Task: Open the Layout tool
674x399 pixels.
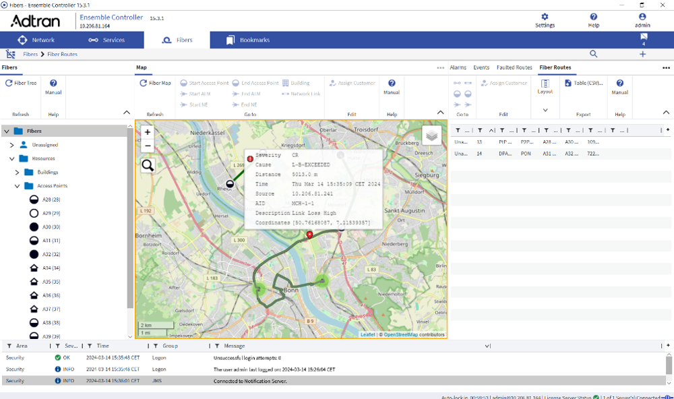Action: (x=545, y=86)
